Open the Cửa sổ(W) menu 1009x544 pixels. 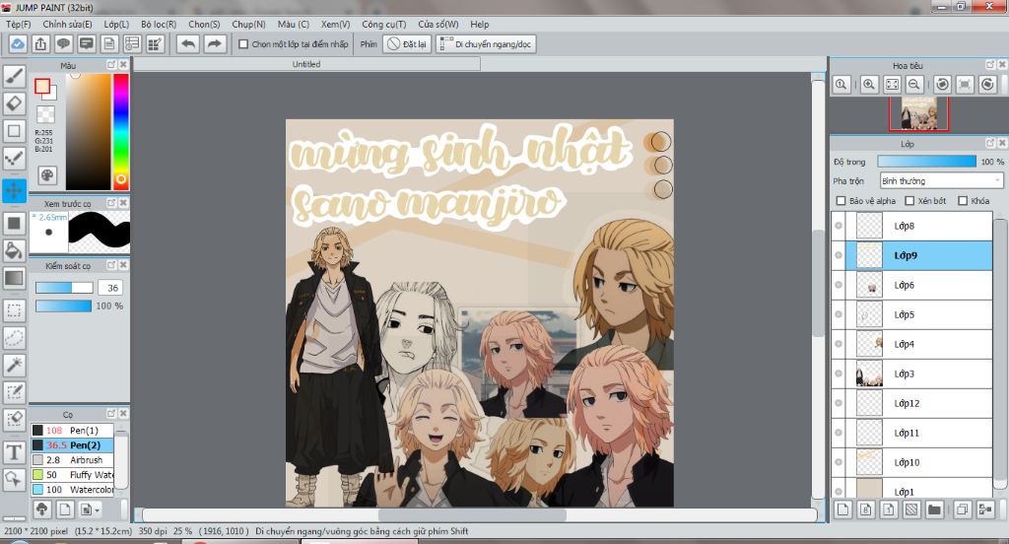coord(438,24)
